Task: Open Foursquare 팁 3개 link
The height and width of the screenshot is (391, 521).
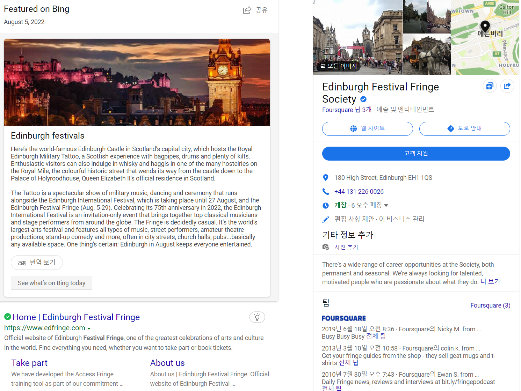Action: click(347, 110)
